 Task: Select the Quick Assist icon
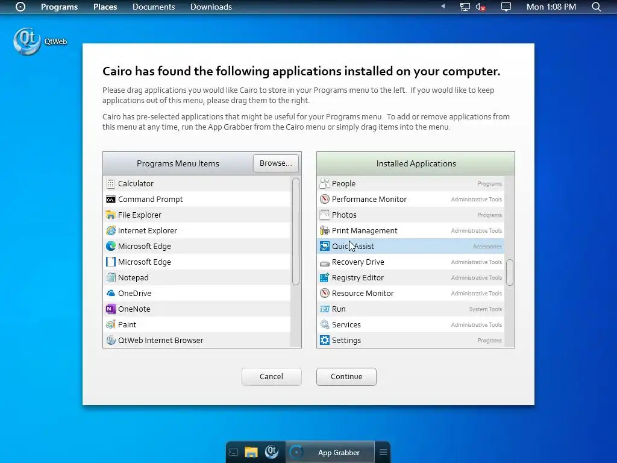(324, 246)
